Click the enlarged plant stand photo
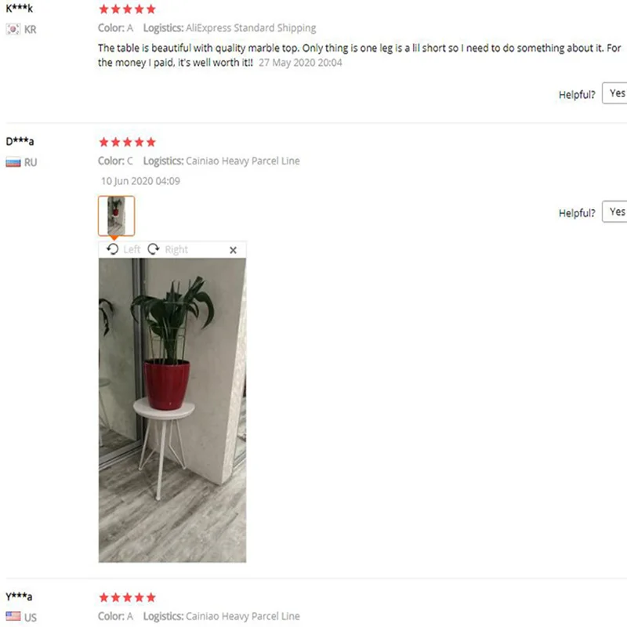Viewport: 627px width, 627px height. click(172, 410)
